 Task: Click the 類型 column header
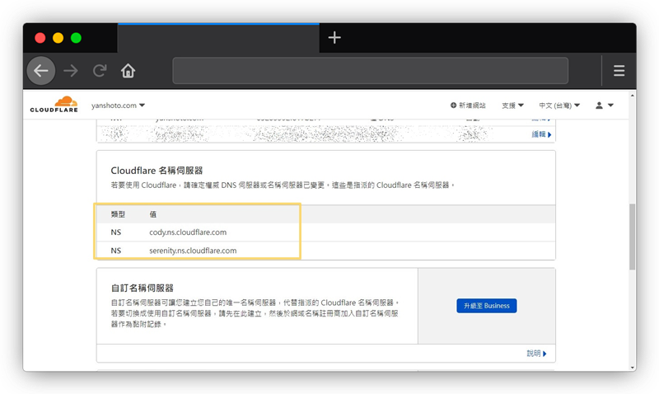pos(118,214)
